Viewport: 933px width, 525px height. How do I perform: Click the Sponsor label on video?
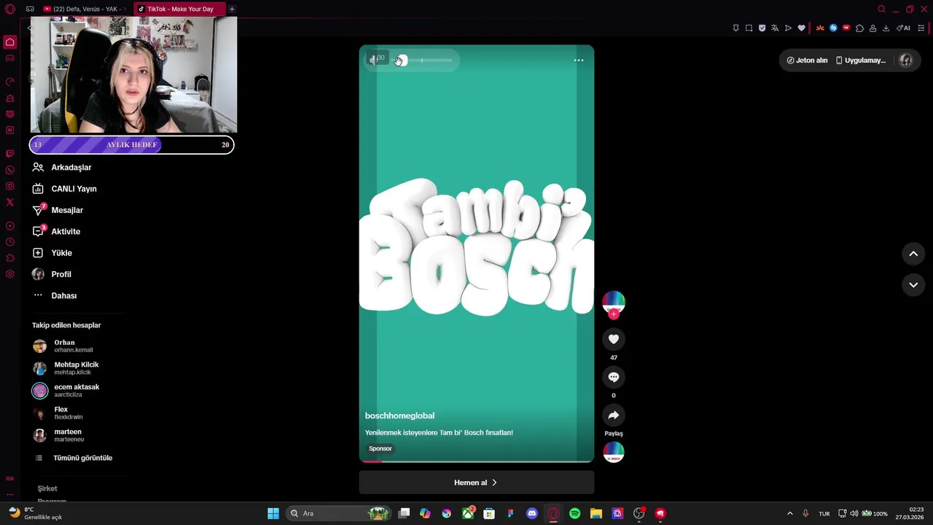point(380,448)
